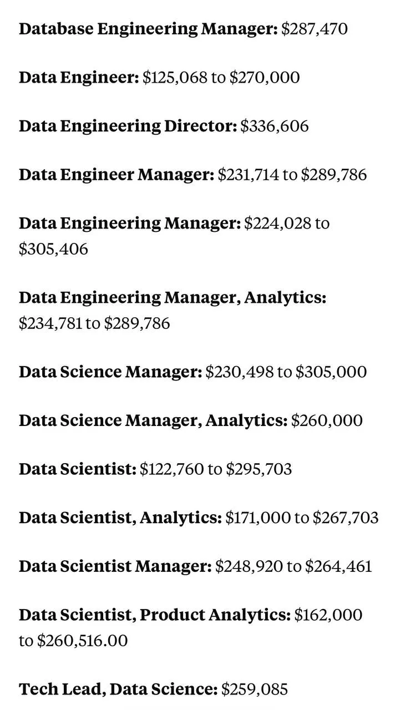Image resolution: width=395 pixels, height=710 pixels.
Task: Select "Data Engineering Manager, Analytics:" title text
Action: click(173, 298)
